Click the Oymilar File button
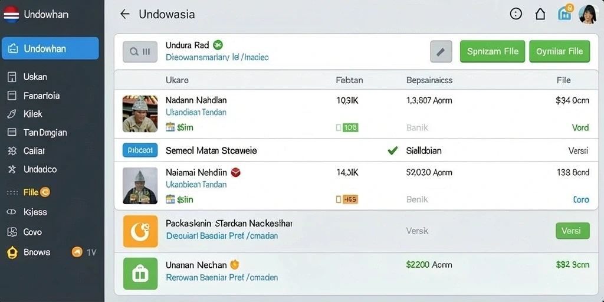The image size is (604, 302). [x=560, y=52]
